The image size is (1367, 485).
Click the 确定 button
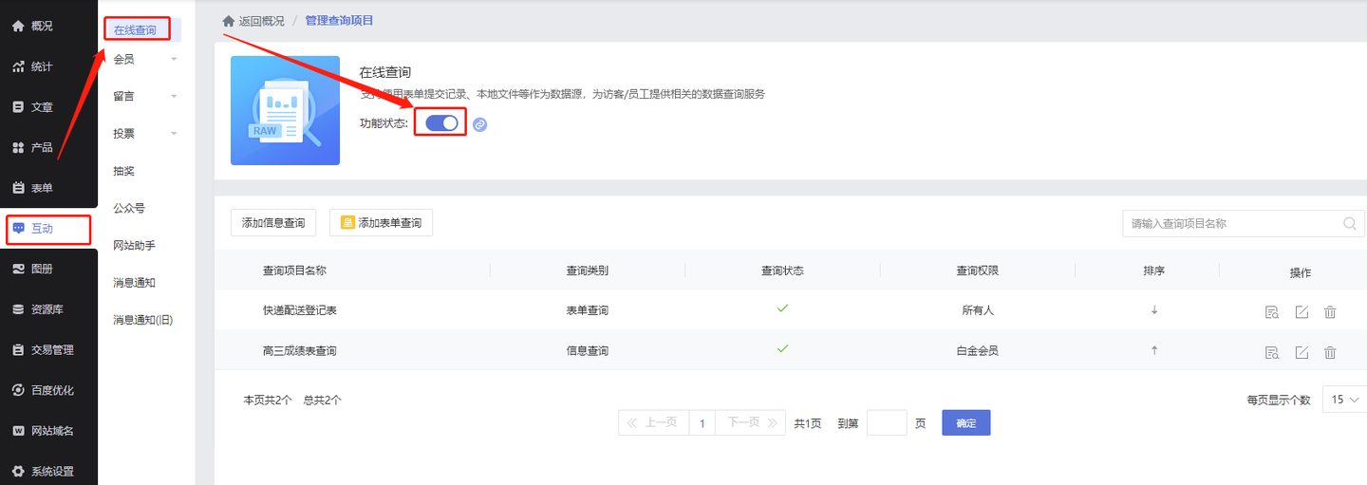tap(965, 423)
